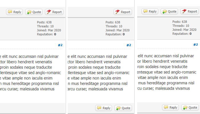Viewport: 200px width, 114px height.
Task: Open the #2 permalink in middle panel
Action: 129,45
